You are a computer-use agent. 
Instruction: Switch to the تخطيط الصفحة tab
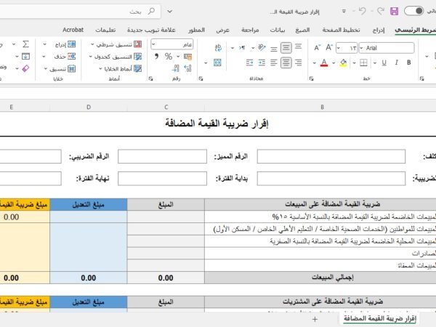pos(342,30)
